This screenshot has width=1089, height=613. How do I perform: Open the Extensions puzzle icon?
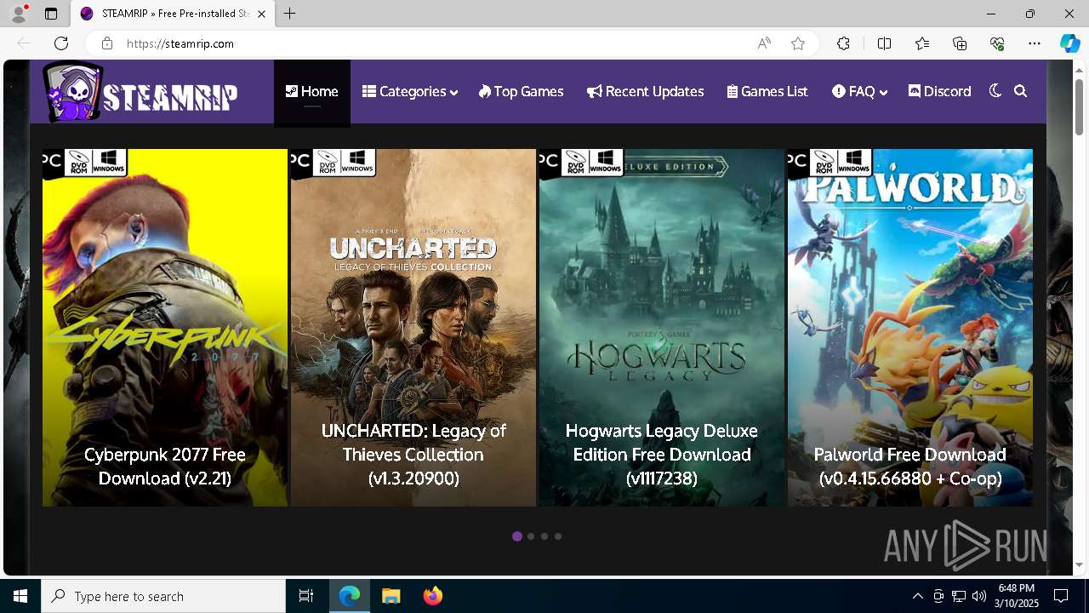tap(843, 43)
